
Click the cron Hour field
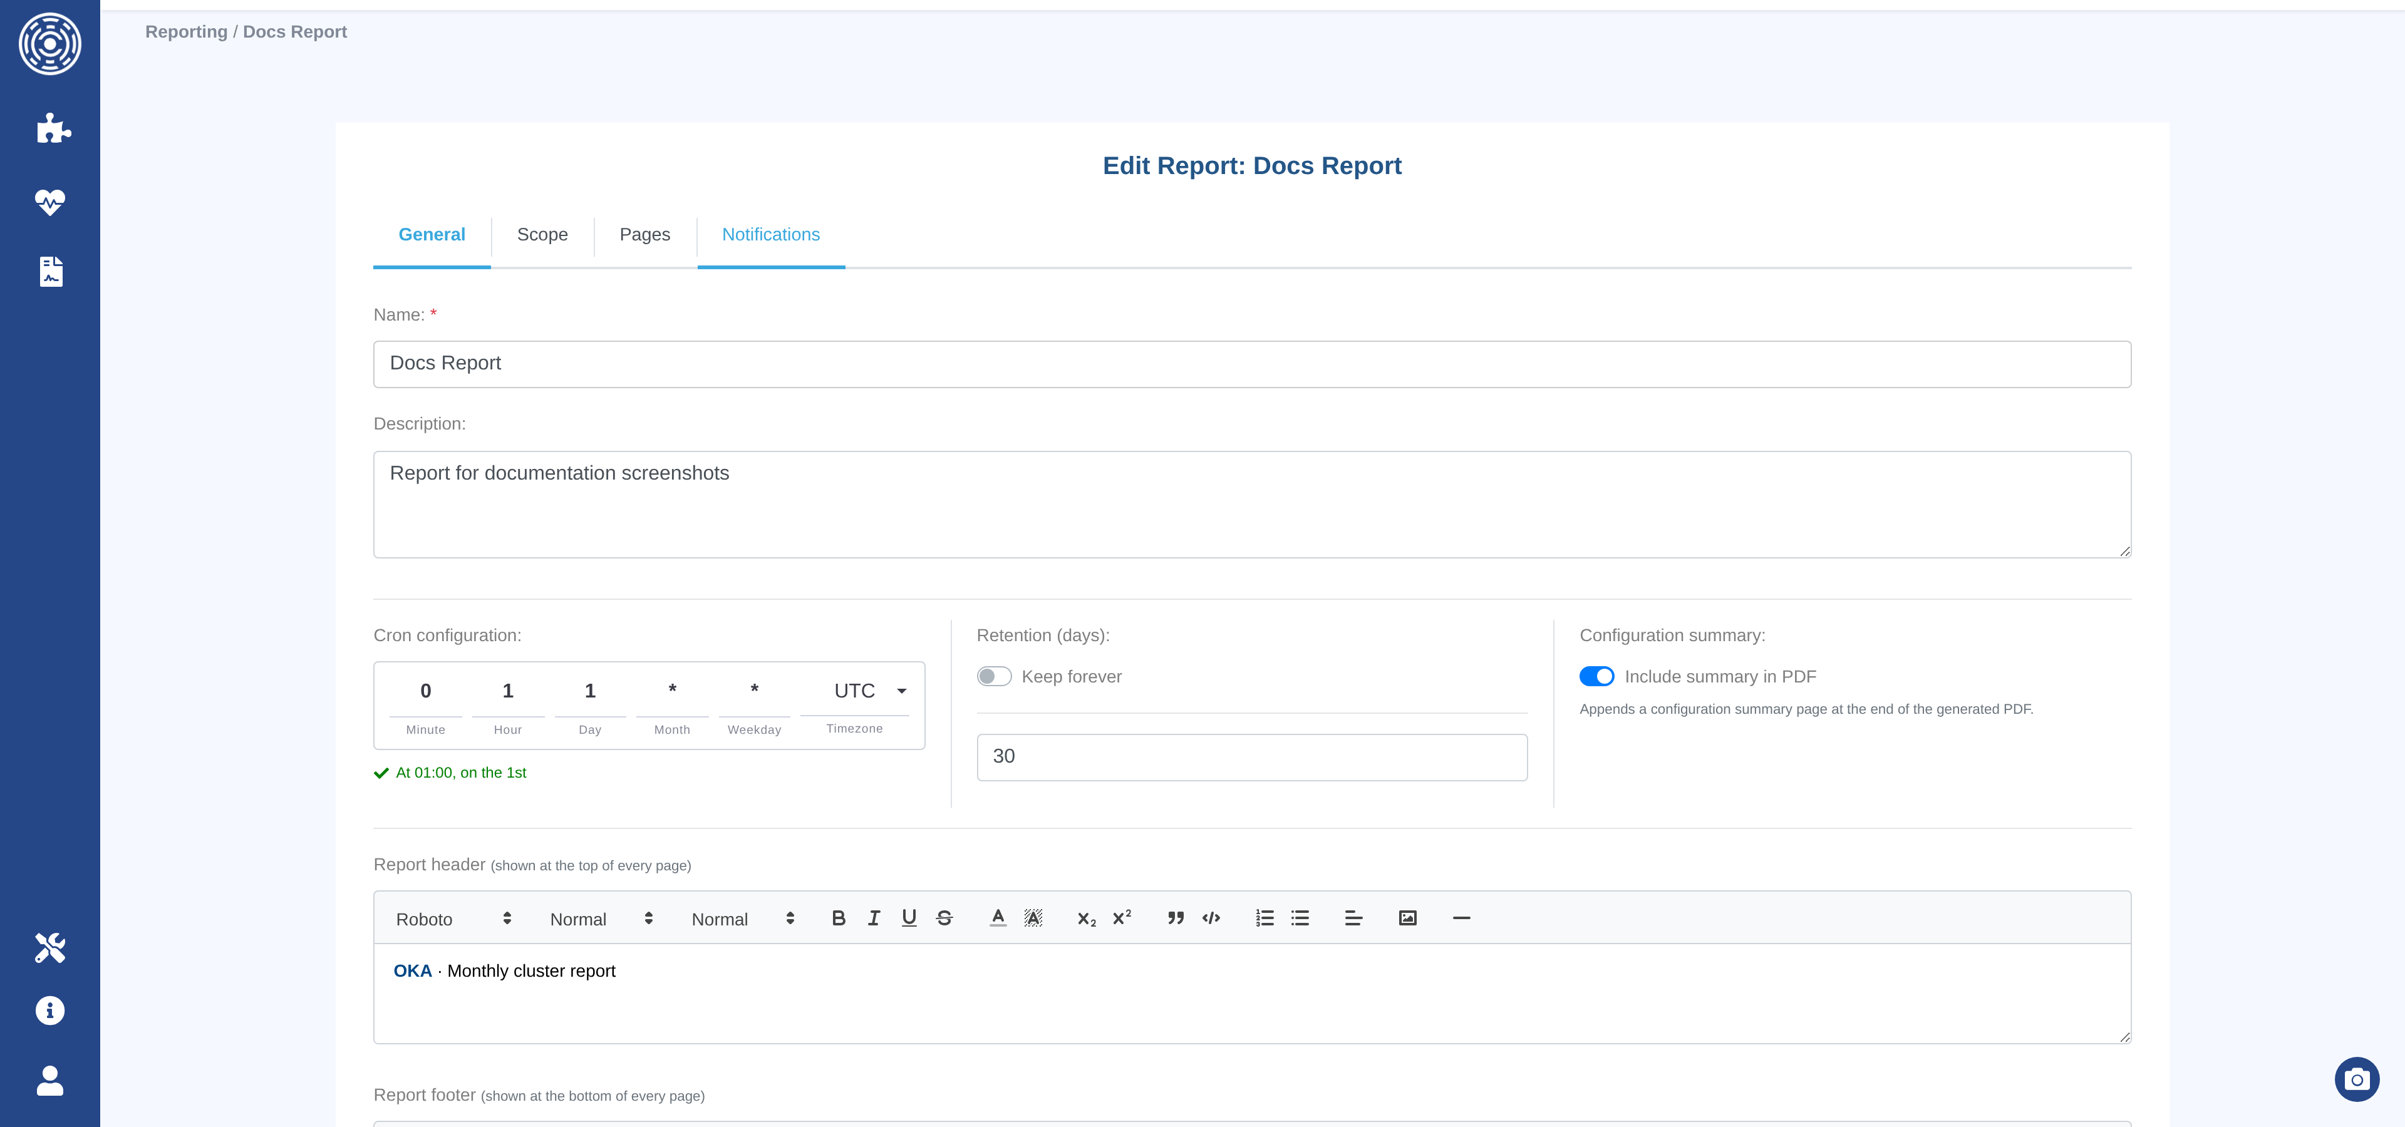click(508, 691)
